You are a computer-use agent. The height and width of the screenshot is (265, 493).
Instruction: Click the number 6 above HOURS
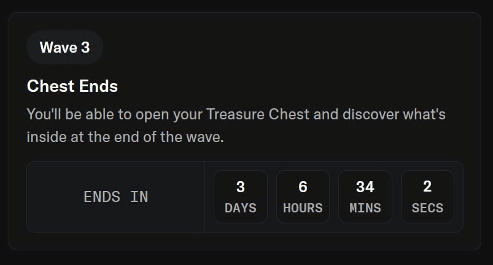303,187
